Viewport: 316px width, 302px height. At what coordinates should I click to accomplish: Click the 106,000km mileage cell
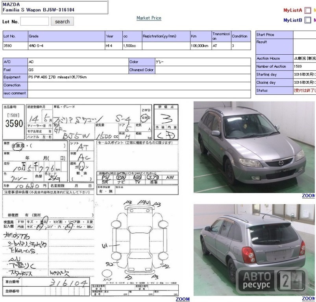(x=201, y=46)
